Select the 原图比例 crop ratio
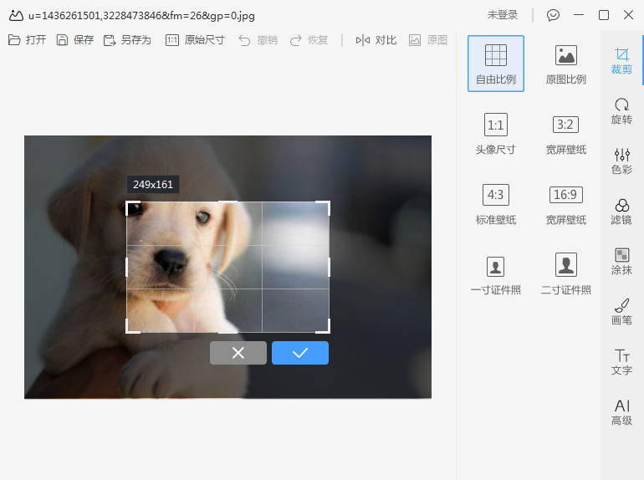The image size is (644, 480). click(565, 64)
